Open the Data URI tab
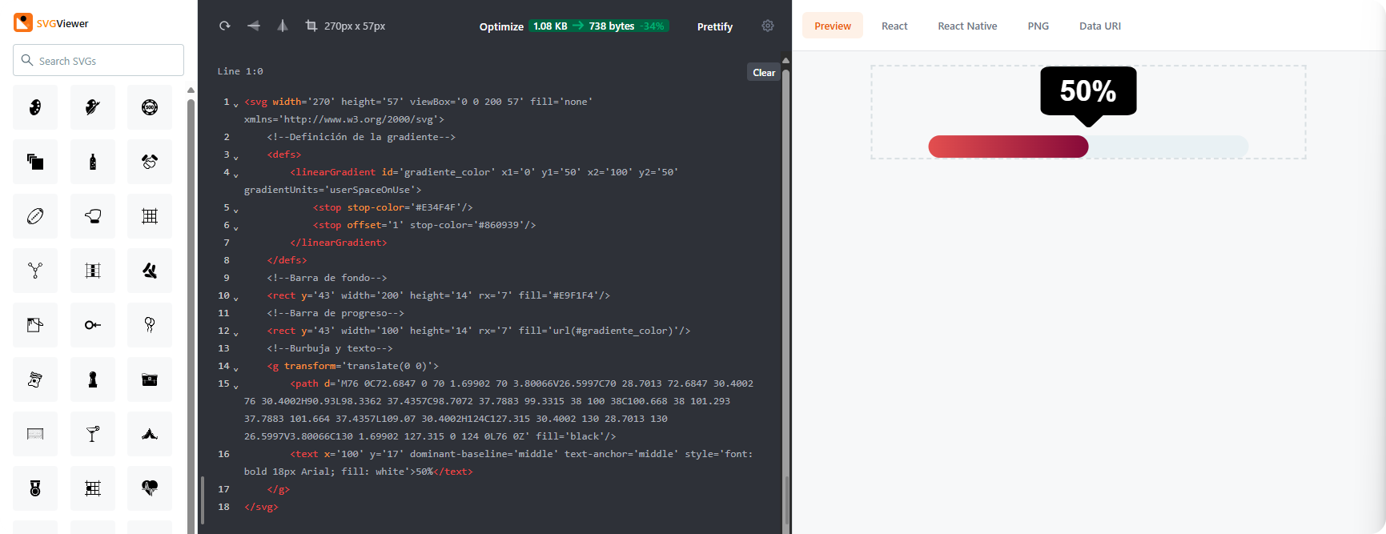The height and width of the screenshot is (534, 1386). coord(1099,26)
